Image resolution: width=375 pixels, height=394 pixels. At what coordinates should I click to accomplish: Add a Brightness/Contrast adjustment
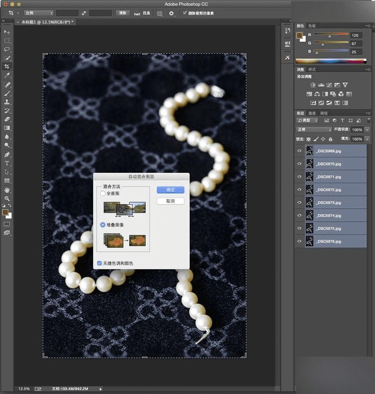(x=313, y=85)
